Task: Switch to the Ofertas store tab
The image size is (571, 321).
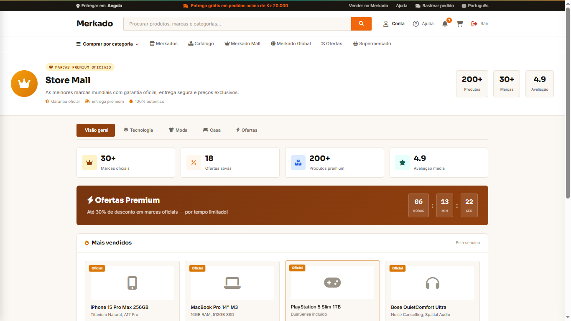Action: pos(247,130)
